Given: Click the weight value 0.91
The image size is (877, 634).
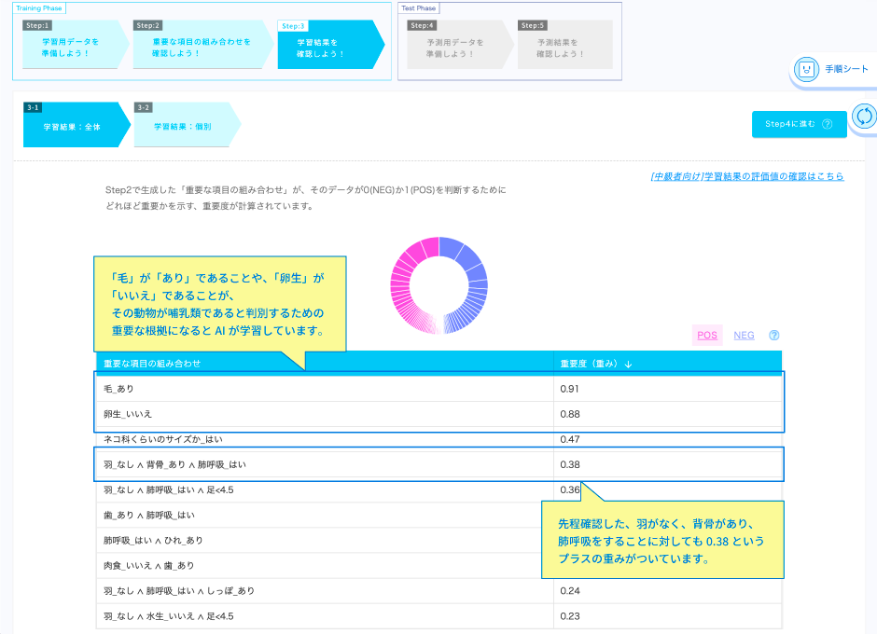Looking at the screenshot, I should (x=569, y=389).
